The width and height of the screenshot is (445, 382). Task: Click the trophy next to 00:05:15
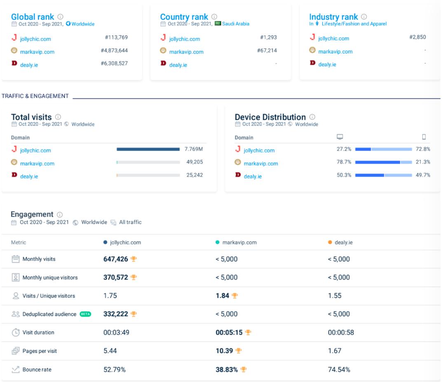(x=248, y=332)
